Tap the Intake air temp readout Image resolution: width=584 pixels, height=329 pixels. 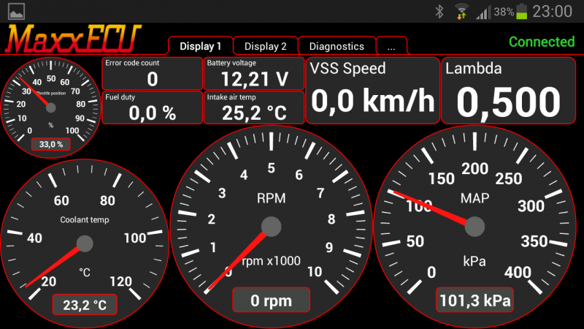253,107
